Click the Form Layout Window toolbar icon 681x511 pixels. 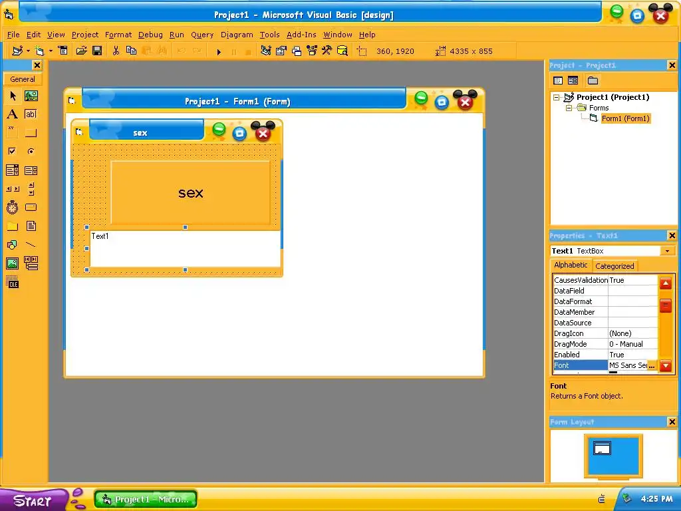(297, 51)
